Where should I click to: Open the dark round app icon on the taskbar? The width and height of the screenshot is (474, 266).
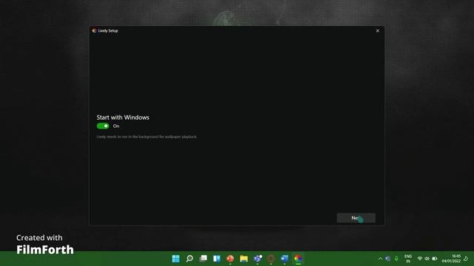(271, 259)
